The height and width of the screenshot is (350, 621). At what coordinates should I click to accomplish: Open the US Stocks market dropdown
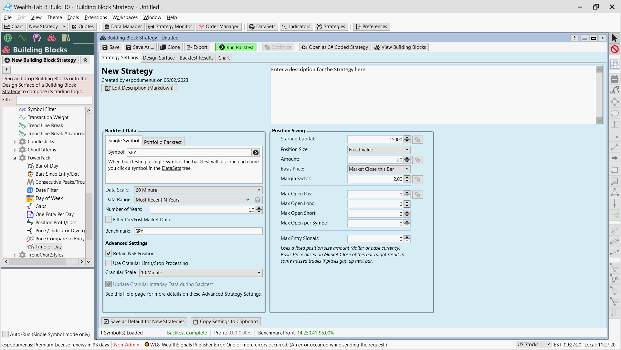[533, 345]
